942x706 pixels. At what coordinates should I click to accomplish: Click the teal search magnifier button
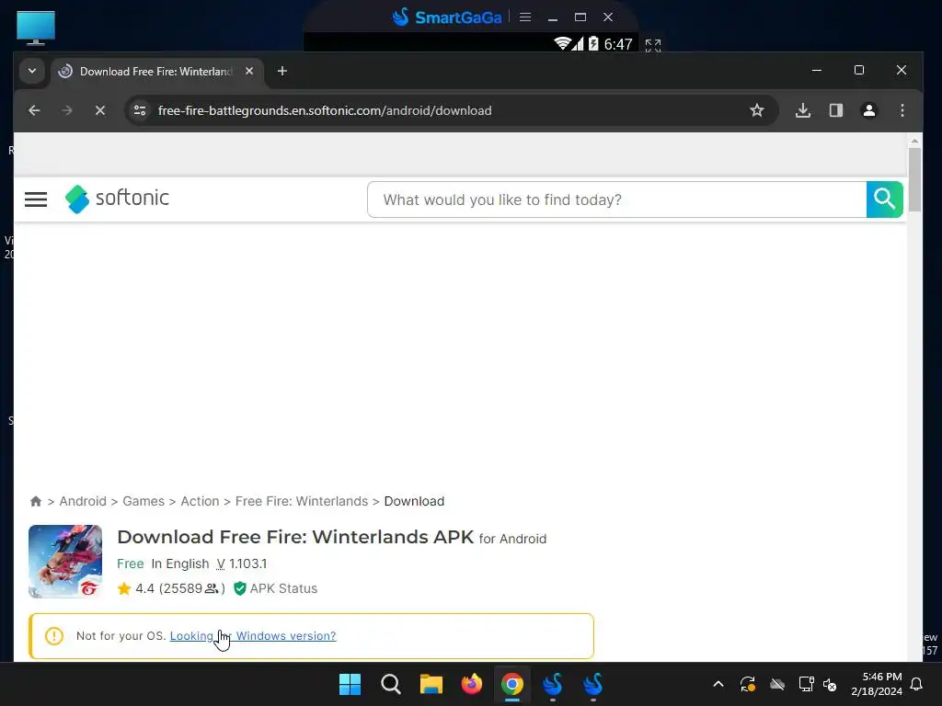884,199
